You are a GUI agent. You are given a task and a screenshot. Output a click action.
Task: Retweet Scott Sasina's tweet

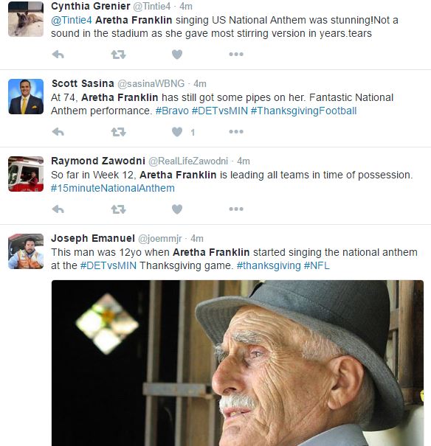tap(118, 132)
